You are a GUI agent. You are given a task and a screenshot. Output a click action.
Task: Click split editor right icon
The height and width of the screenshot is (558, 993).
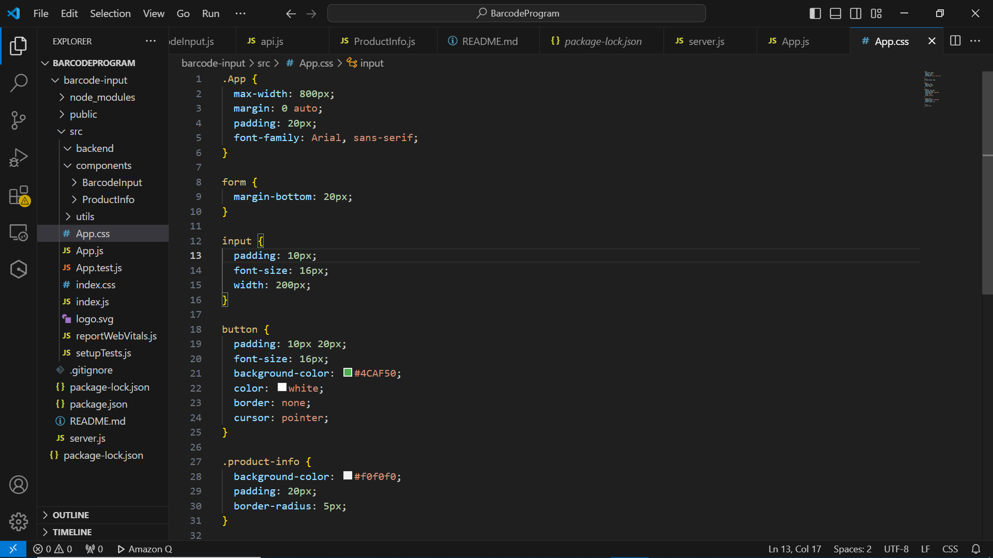point(955,41)
